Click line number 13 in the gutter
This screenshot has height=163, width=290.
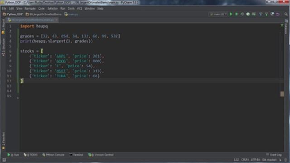9,86
